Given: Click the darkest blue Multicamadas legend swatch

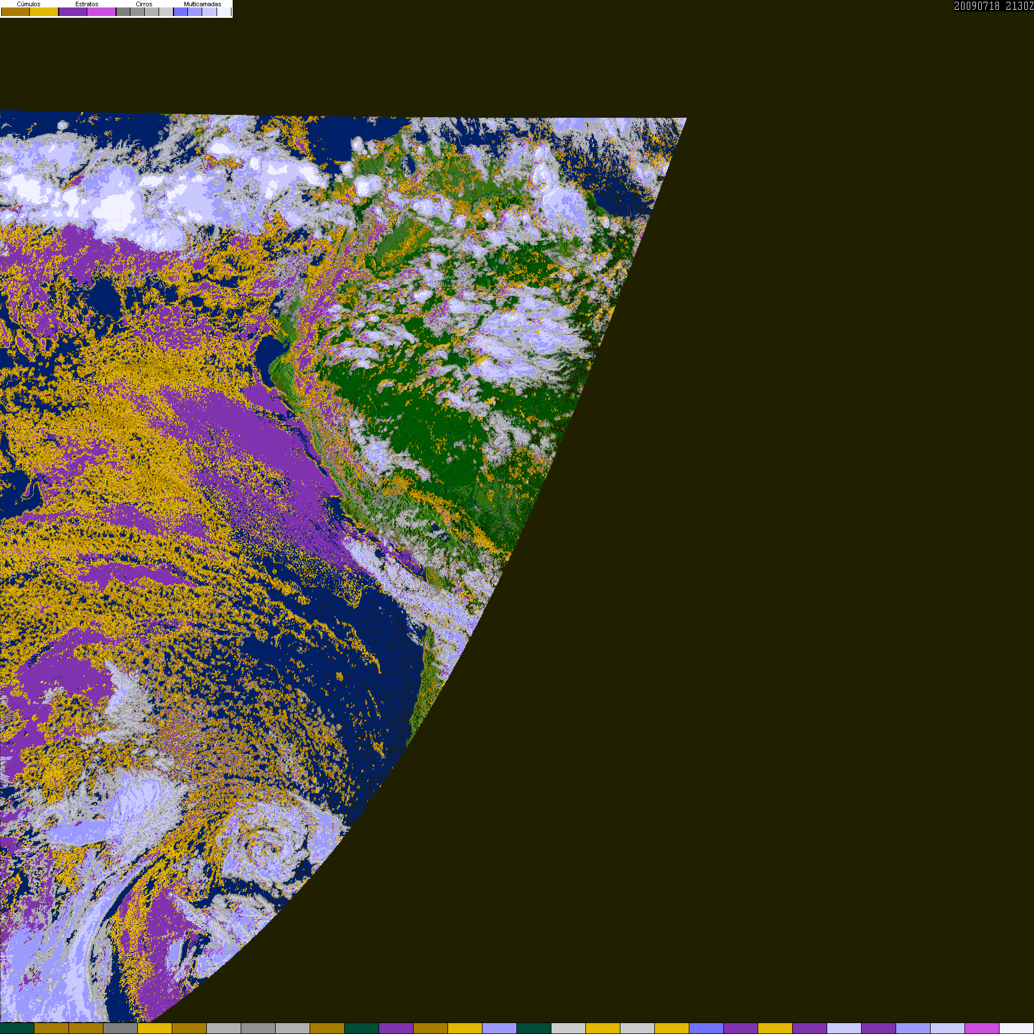Looking at the screenshot, I should point(180,11).
